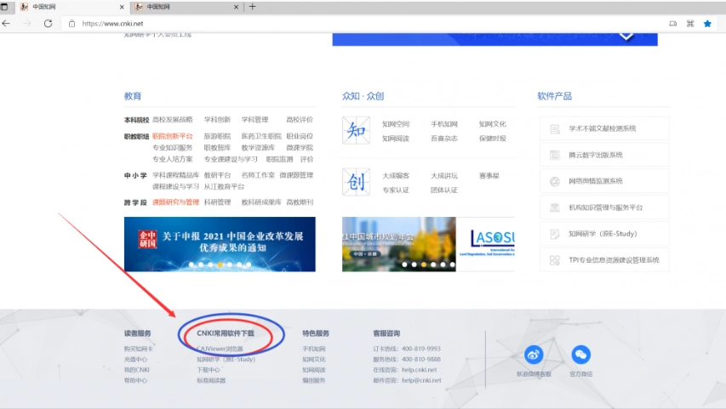Close the second 中国知网 tab
The width and height of the screenshot is (726, 409).
point(236,7)
